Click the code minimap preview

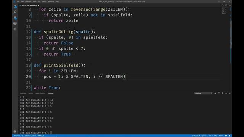[x=224, y=11]
